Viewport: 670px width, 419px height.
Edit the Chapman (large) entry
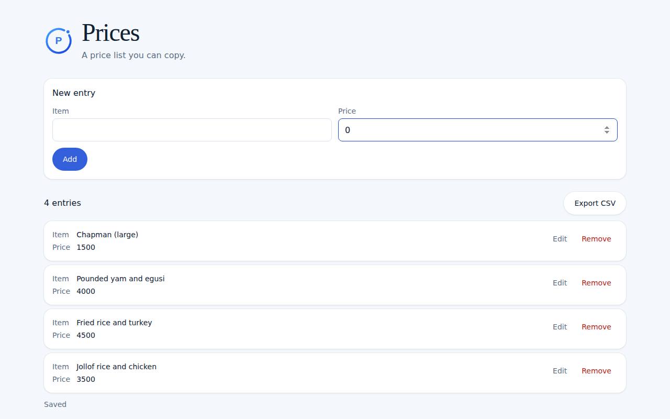[560, 239]
